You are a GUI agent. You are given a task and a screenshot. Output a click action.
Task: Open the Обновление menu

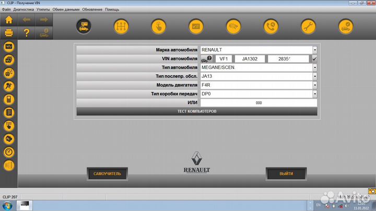[92, 9]
